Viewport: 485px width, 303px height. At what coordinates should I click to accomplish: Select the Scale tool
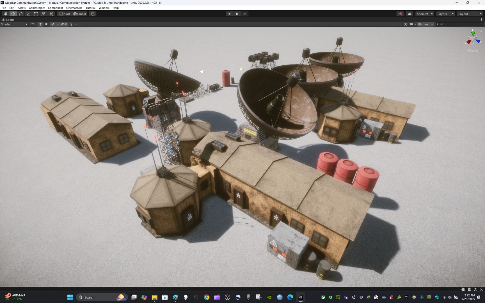(28, 14)
